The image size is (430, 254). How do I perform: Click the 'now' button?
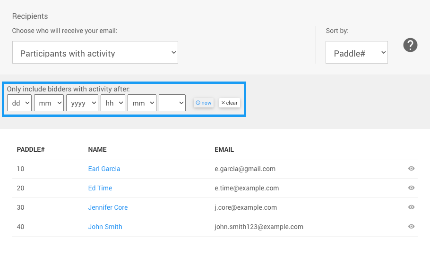click(x=204, y=103)
